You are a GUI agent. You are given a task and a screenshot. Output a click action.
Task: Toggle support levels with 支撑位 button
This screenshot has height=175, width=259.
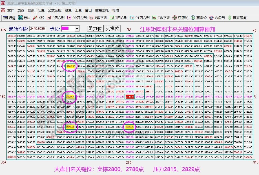coord(112,28)
